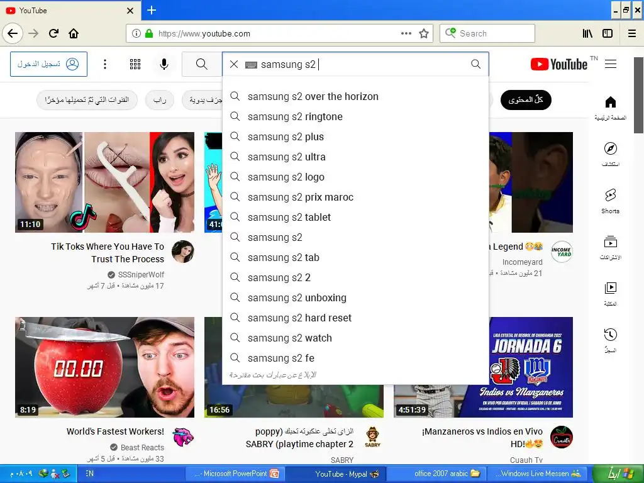Open Tik Toks Trust The Process thumbnail
This screenshot has height=483, width=644.
pos(105,182)
